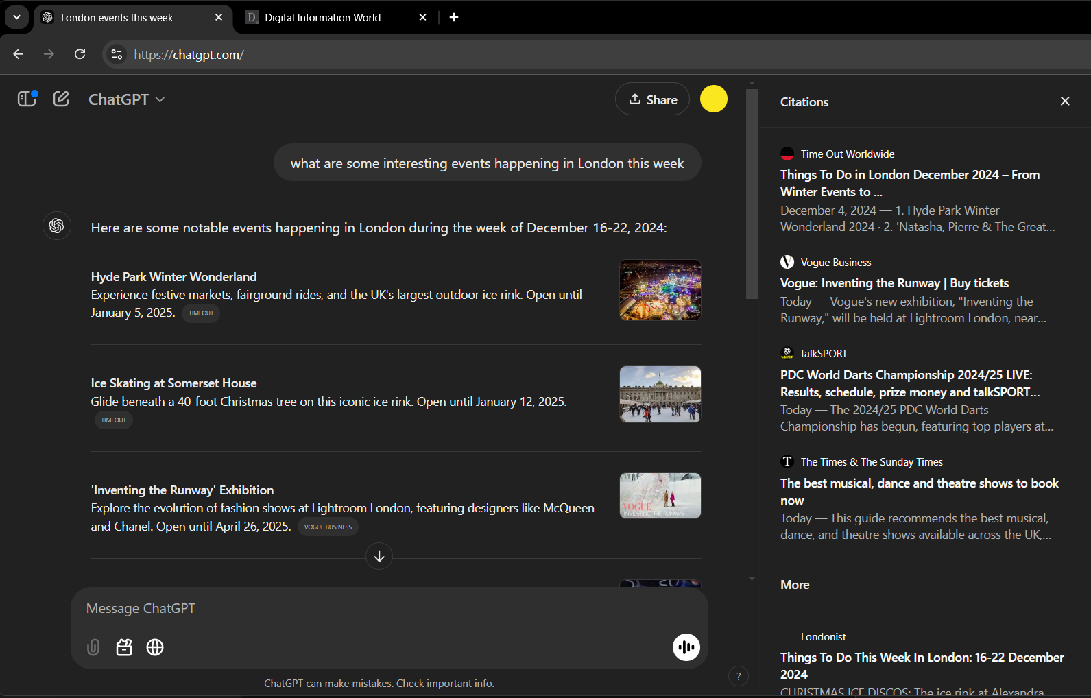Image resolution: width=1091 pixels, height=698 pixels.
Task: Click the scroll-to-bottom arrow button
Action: [x=379, y=556]
